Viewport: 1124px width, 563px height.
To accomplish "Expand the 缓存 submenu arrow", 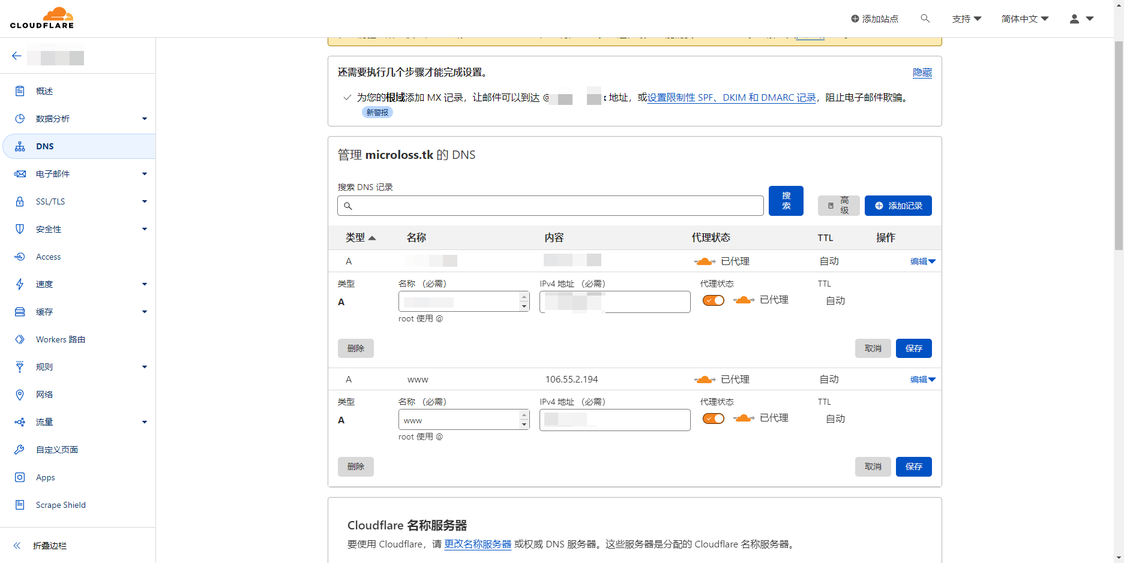I will point(145,312).
